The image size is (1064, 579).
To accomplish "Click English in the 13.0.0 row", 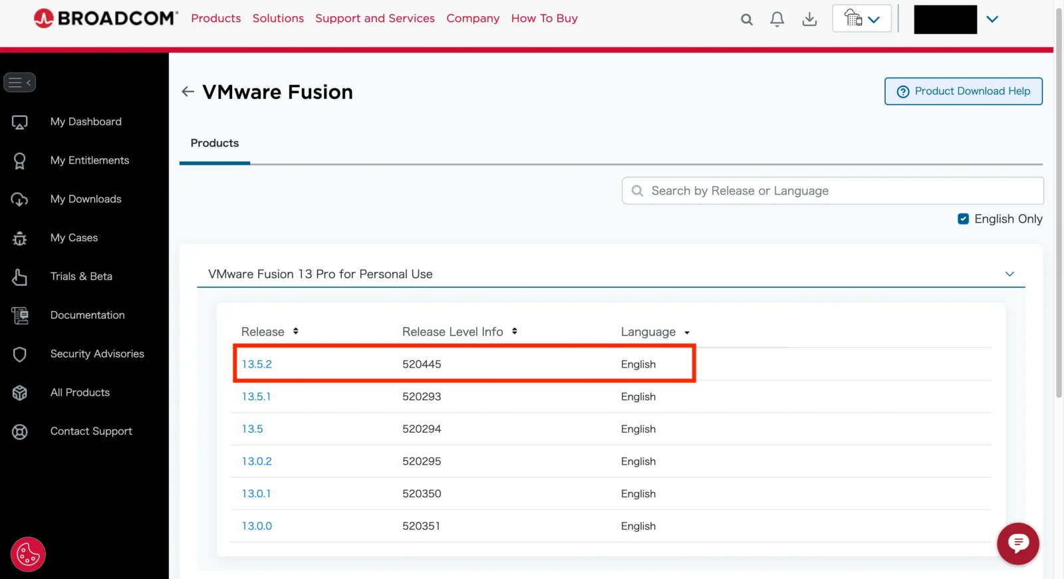I will pos(638,526).
